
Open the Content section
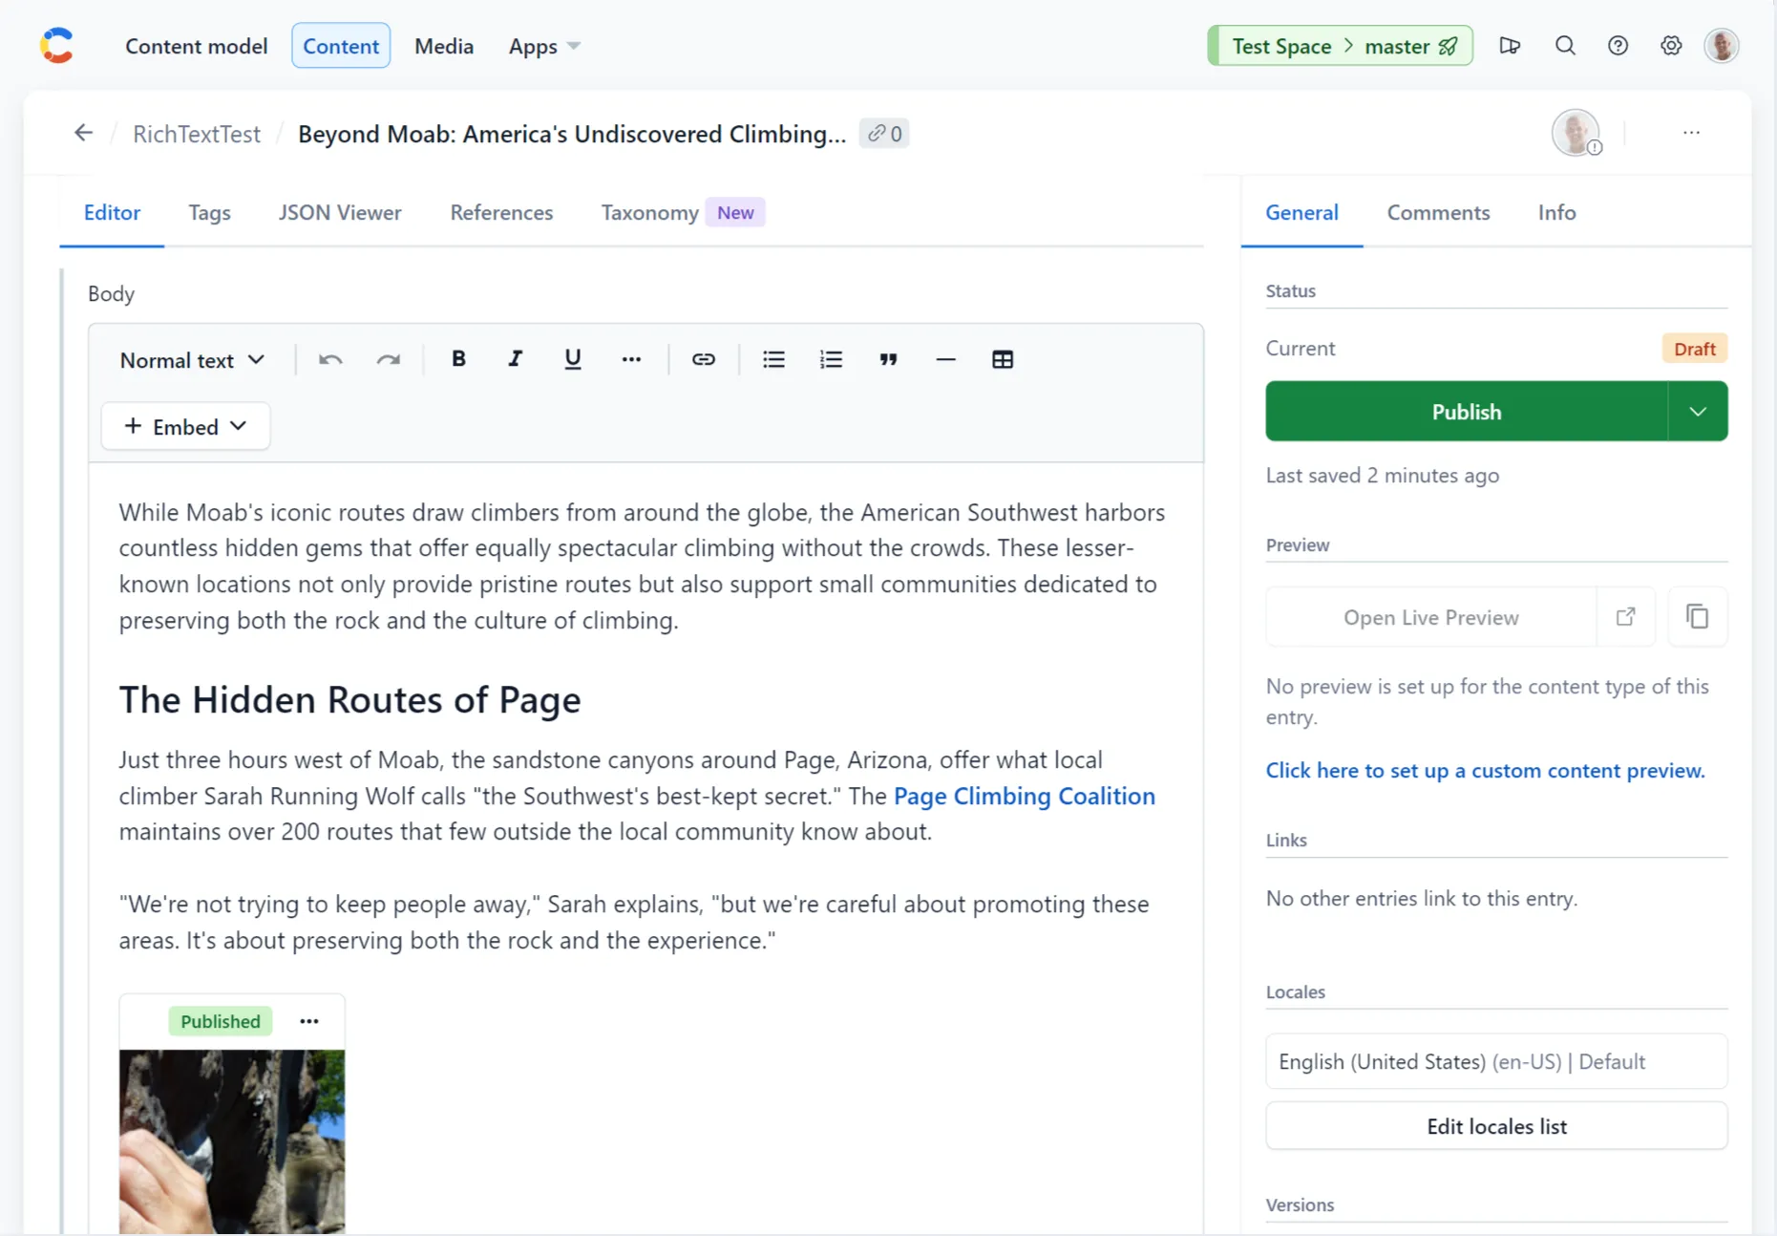pos(341,46)
